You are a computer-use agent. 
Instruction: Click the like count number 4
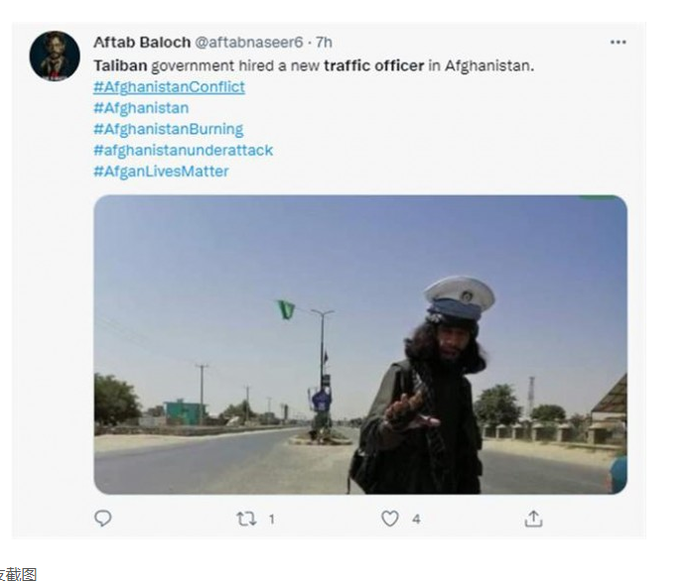click(416, 520)
